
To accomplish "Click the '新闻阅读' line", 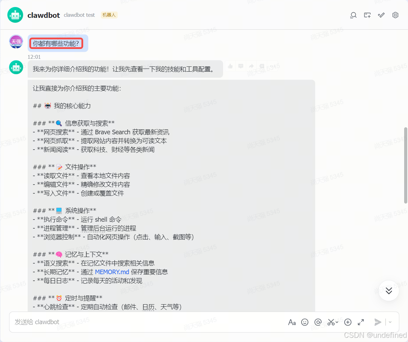I will pyautogui.click(x=94, y=150).
